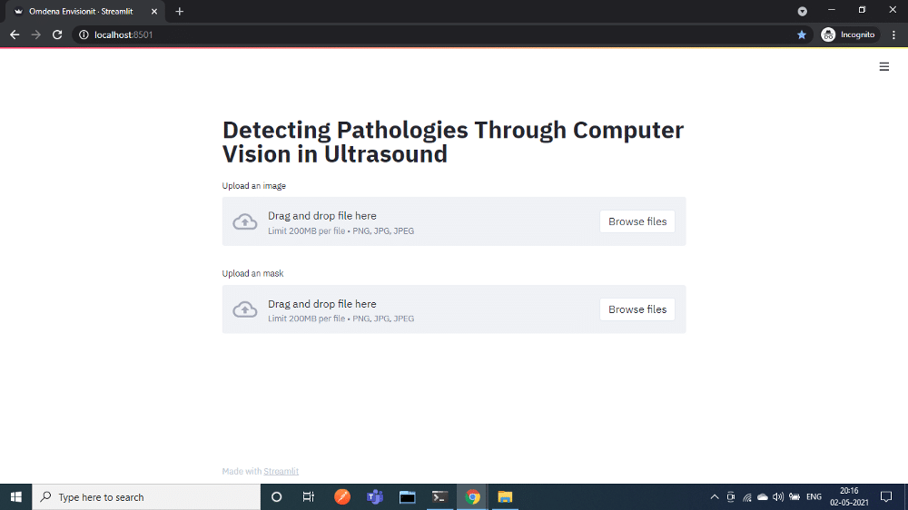Bookmark this page with the star icon
The width and height of the screenshot is (908, 510).
tap(802, 34)
